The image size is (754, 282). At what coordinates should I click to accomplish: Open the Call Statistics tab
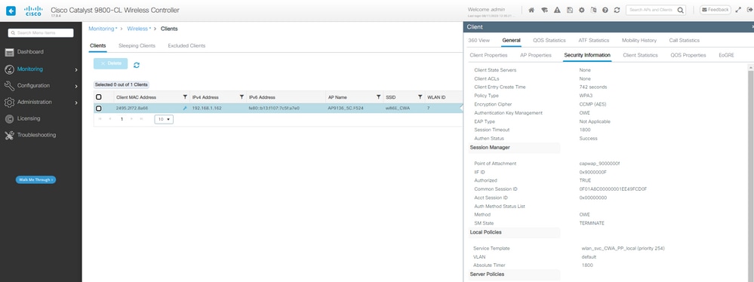[685, 41]
